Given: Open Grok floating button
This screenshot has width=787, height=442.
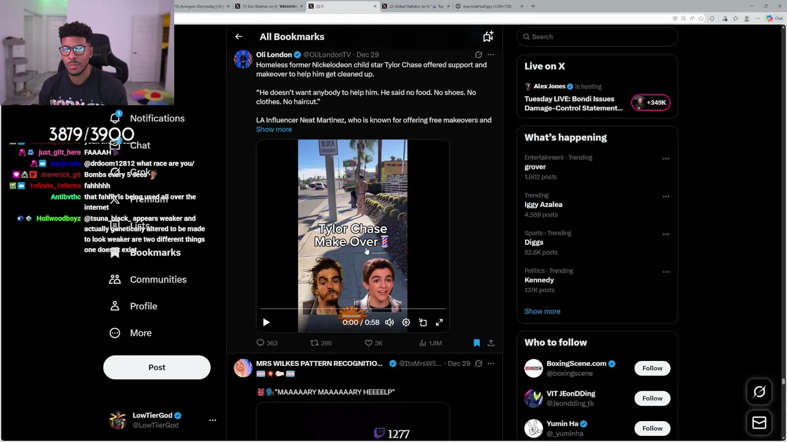Looking at the screenshot, I should pyautogui.click(x=759, y=392).
